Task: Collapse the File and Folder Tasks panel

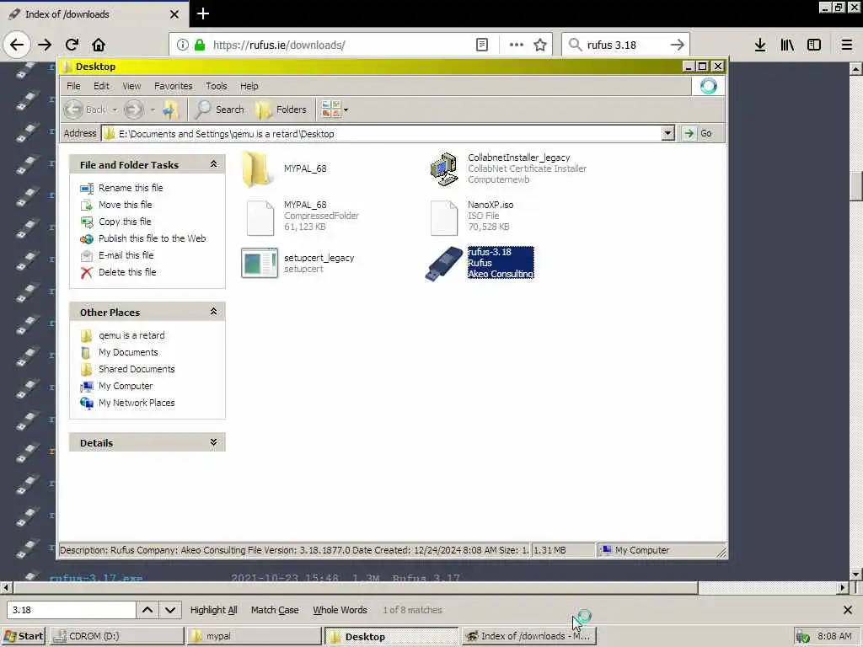Action: click(213, 164)
